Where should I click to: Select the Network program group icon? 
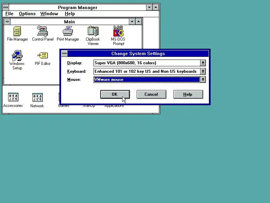[x=37, y=97]
